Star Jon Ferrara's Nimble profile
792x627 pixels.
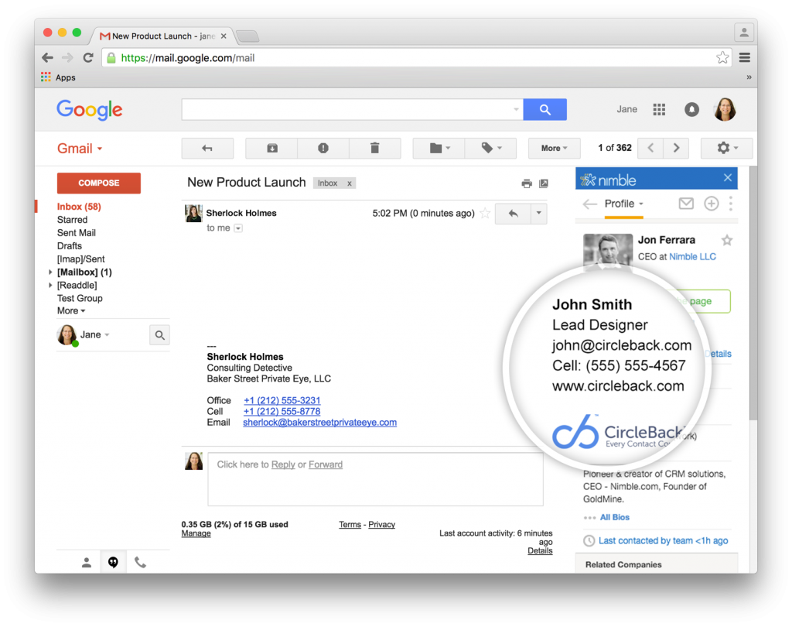point(727,241)
